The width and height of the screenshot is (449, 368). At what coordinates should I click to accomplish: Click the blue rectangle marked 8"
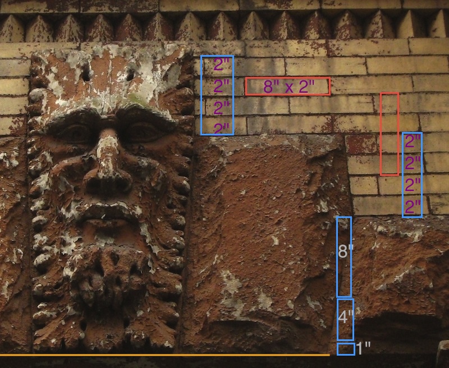pos(343,256)
